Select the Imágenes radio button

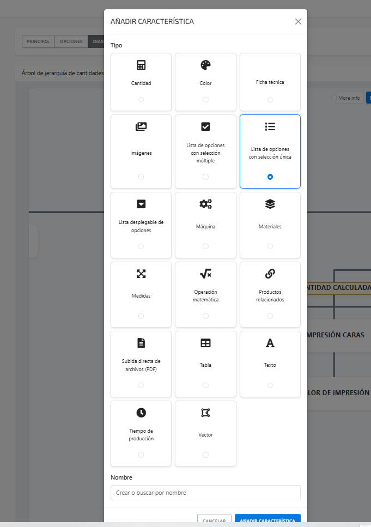coord(141,177)
